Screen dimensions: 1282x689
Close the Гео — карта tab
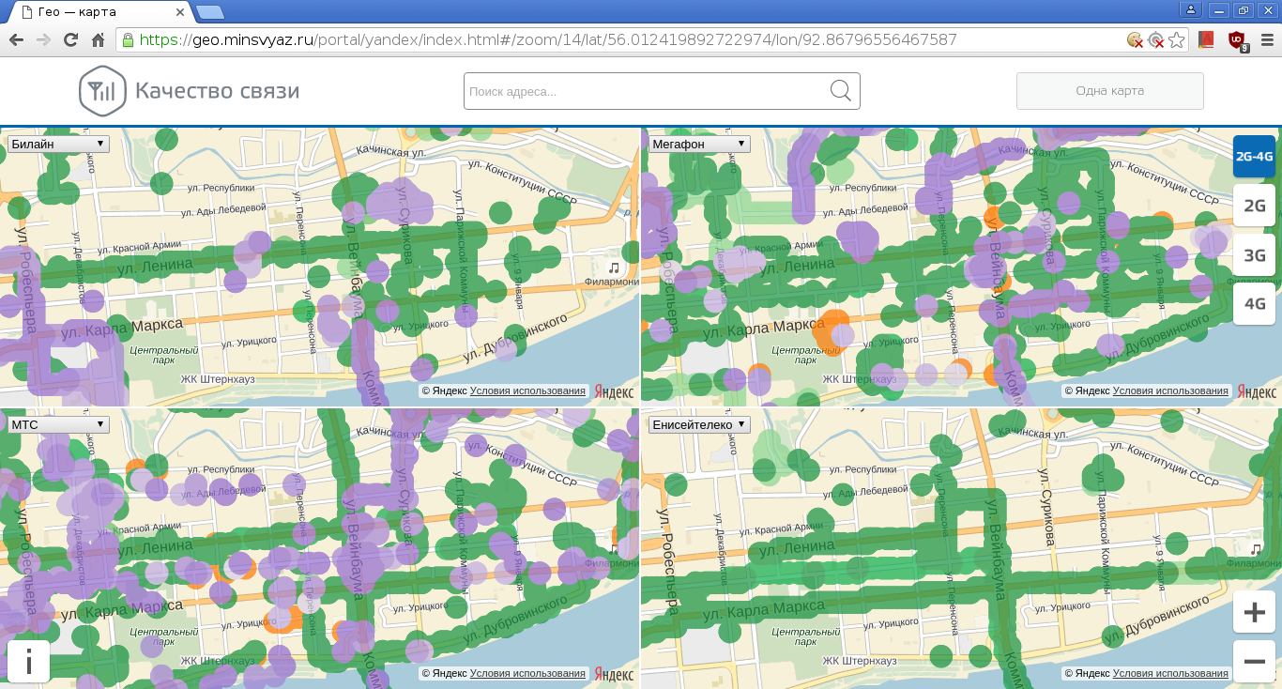(x=179, y=12)
